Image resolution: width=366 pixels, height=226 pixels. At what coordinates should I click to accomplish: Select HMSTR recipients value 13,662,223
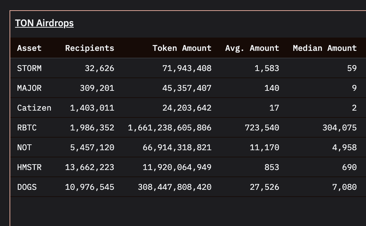pos(89,167)
